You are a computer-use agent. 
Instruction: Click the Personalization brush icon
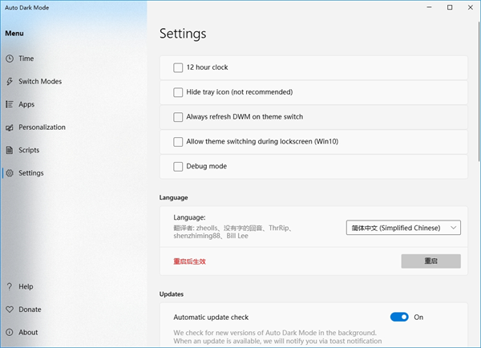10,127
